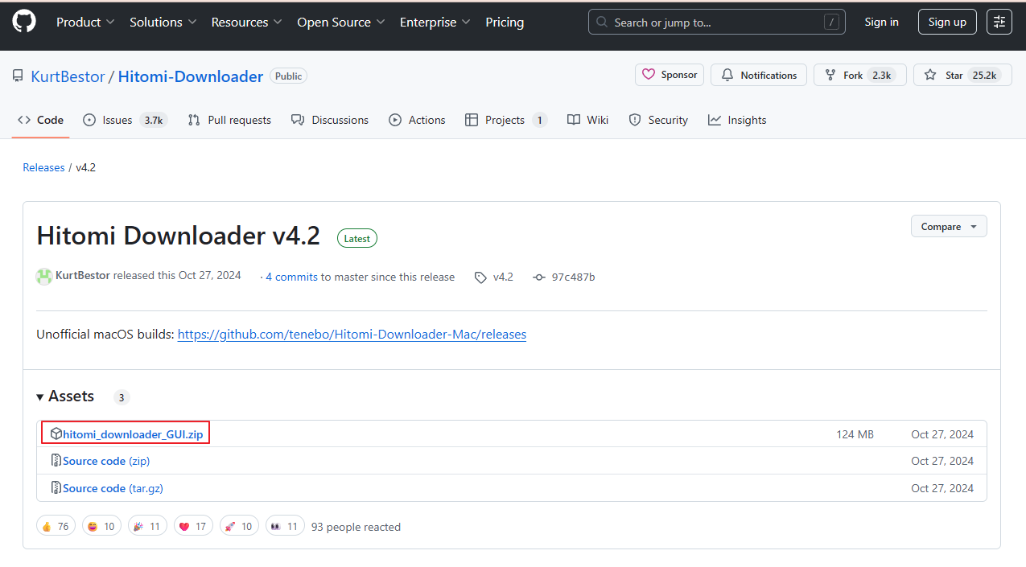View 4 commits since this release
The width and height of the screenshot is (1026, 567).
[x=291, y=277]
